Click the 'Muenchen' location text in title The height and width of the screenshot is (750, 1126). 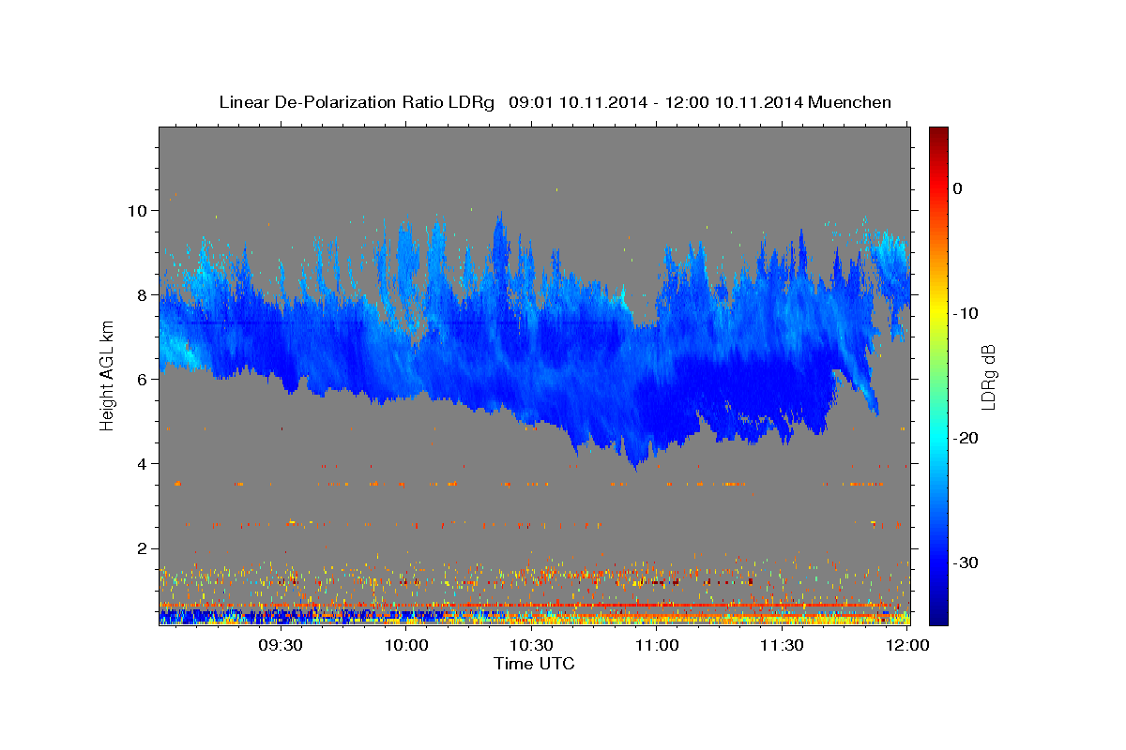click(x=850, y=102)
